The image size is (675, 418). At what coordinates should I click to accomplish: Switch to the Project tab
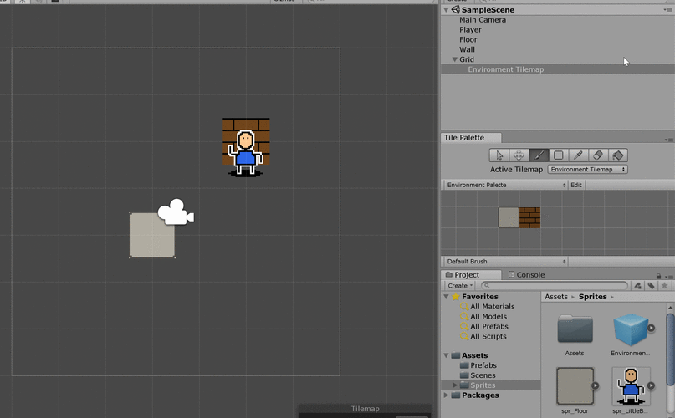pos(471,275)
